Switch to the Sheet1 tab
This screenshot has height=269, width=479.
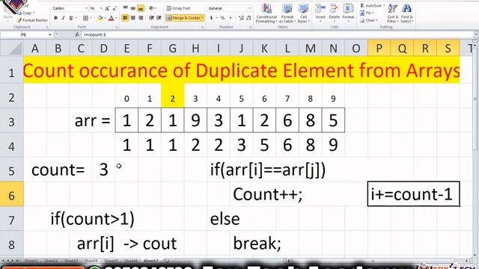(x=31, y=261)
